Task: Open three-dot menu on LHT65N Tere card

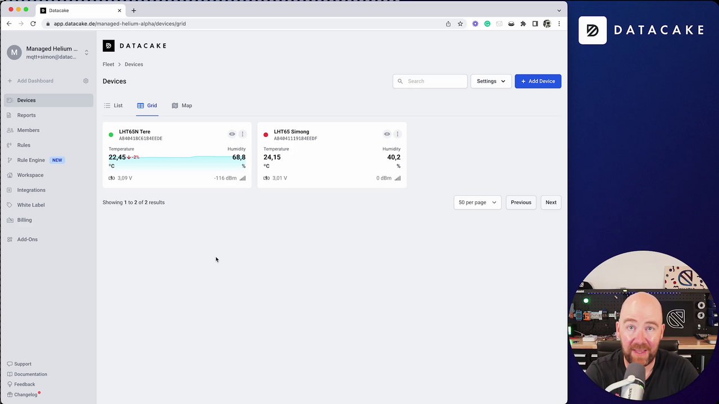Action: pos(243,134)
